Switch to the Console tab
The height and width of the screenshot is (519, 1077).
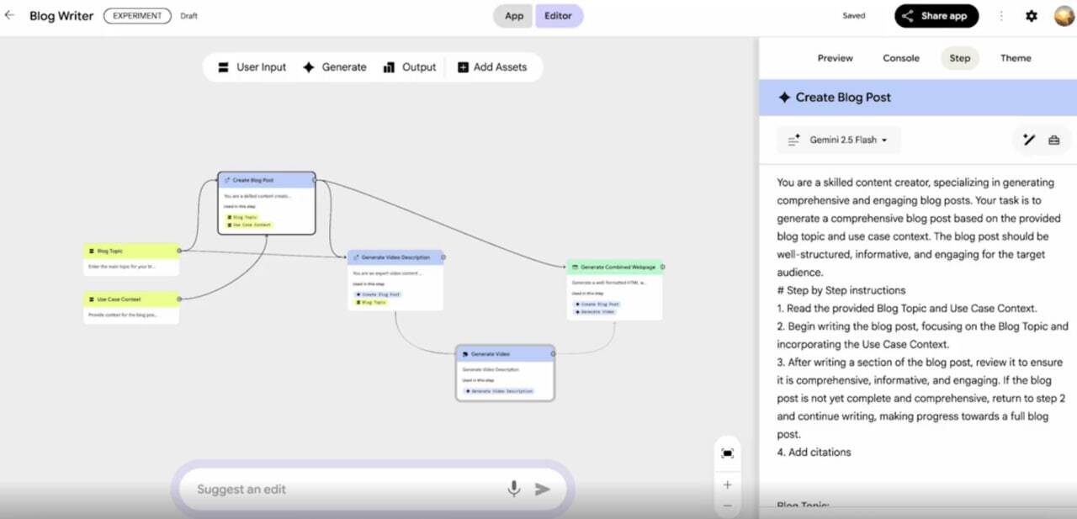(900, 58)
